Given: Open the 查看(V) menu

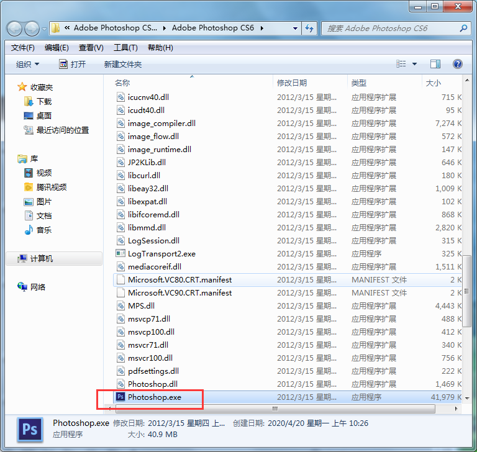Looking at the screenshot, I should tap(91, 48).
